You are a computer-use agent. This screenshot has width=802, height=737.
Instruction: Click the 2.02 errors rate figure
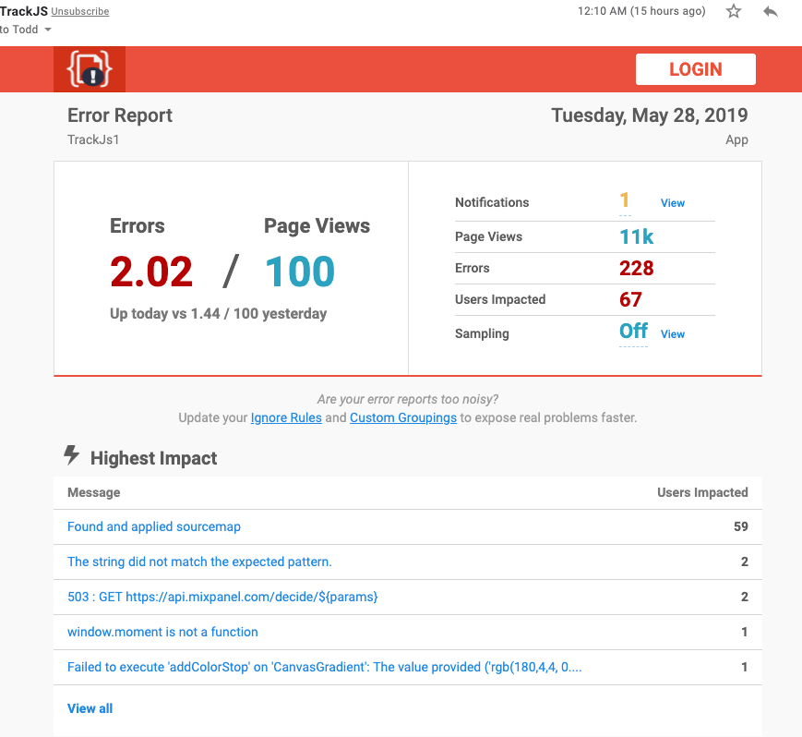pyautogui.click(x=151, y=272)
